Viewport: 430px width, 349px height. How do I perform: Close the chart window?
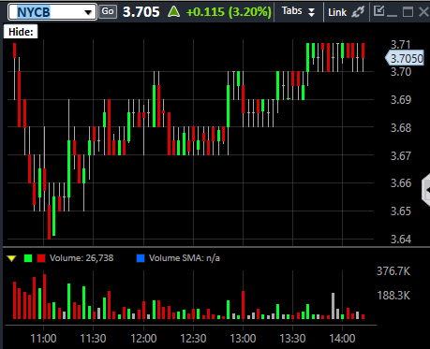pyautogui.click(x=423, y=12)
